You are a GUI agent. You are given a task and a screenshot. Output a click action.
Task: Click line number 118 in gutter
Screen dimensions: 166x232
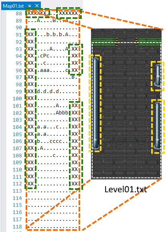pos(17,227)
